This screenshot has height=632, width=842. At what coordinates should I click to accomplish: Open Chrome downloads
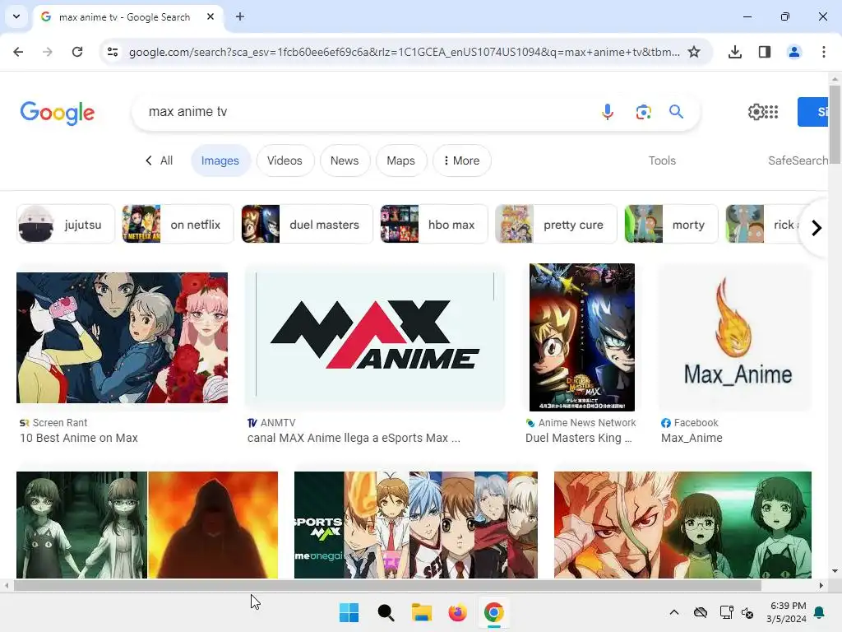coord(735,52)
